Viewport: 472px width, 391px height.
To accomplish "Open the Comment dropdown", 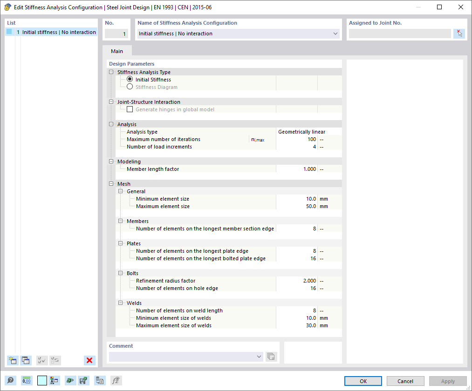I will click(x=259, y=357).
